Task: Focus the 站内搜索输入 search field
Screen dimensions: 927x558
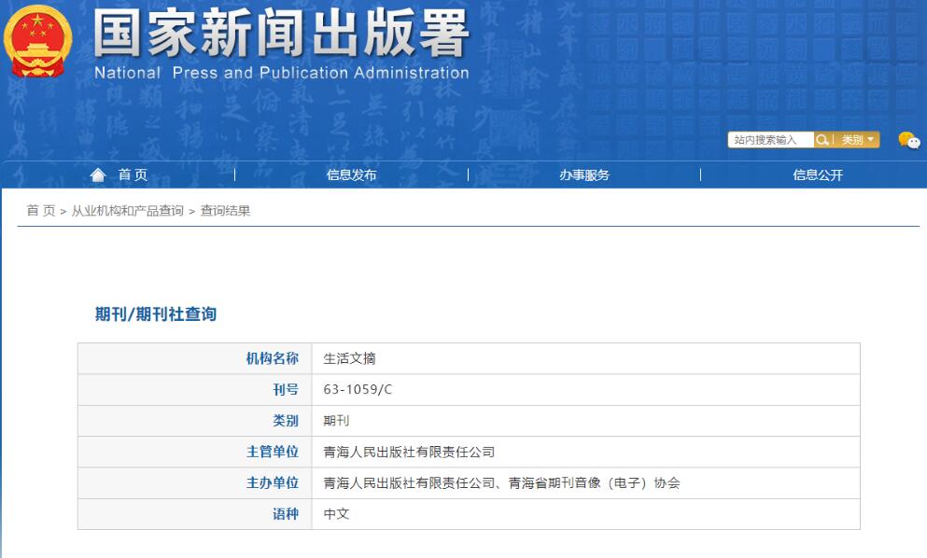Action: click(x=770, y=140)
